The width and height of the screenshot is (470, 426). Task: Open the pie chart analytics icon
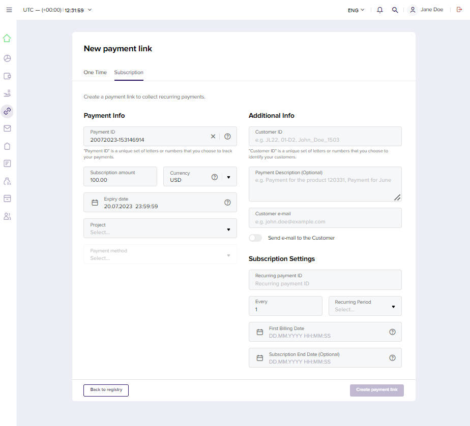click(x=7, y=58)
